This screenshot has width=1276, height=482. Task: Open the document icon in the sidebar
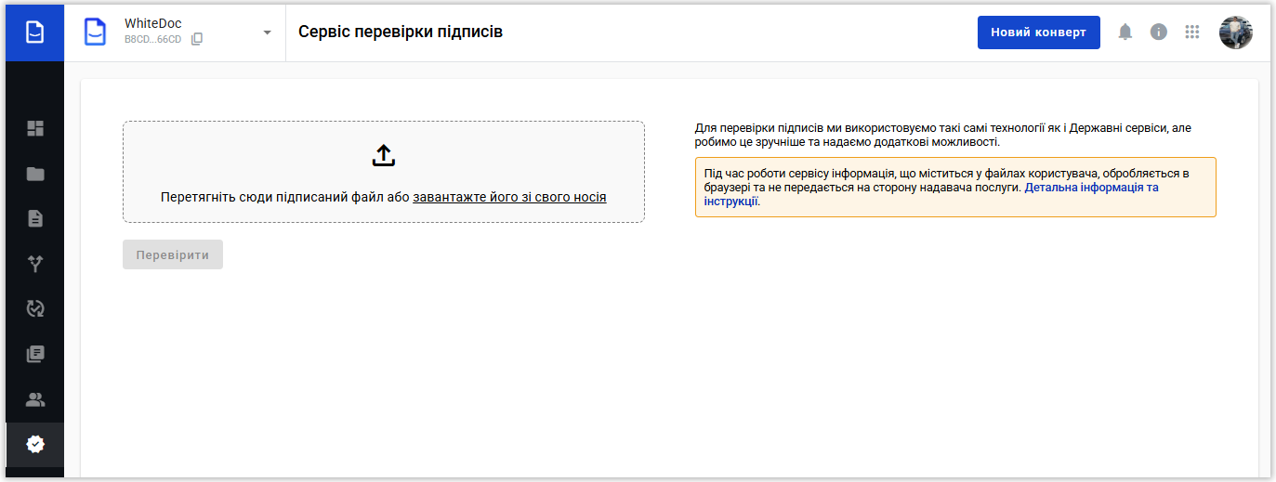pos(35,219)
